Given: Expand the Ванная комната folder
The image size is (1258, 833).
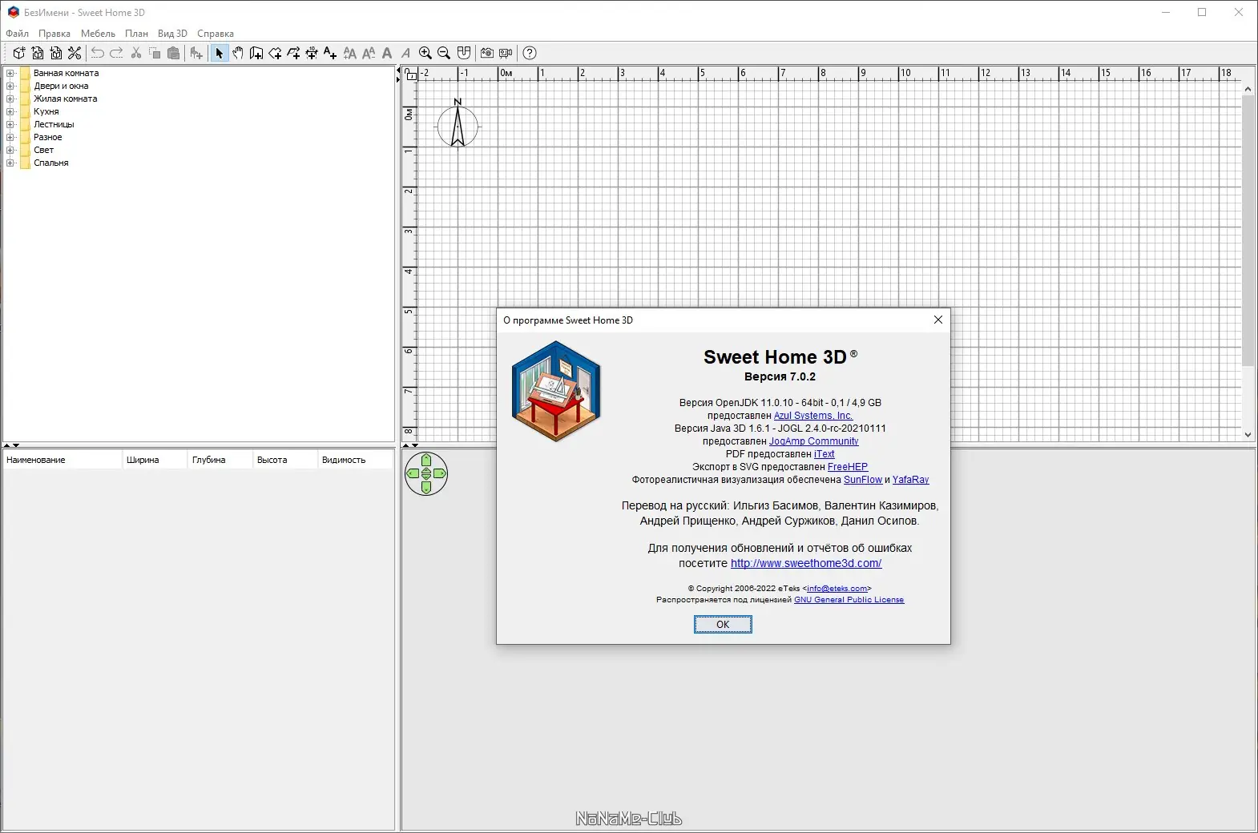Looking at the screenshot, I should (10, 73).
